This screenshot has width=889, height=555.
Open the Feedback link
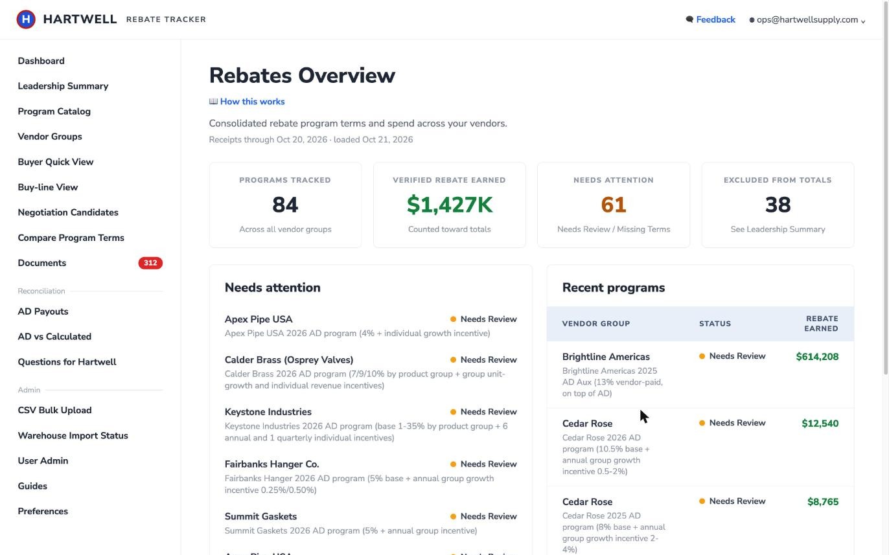pos(715,19)
